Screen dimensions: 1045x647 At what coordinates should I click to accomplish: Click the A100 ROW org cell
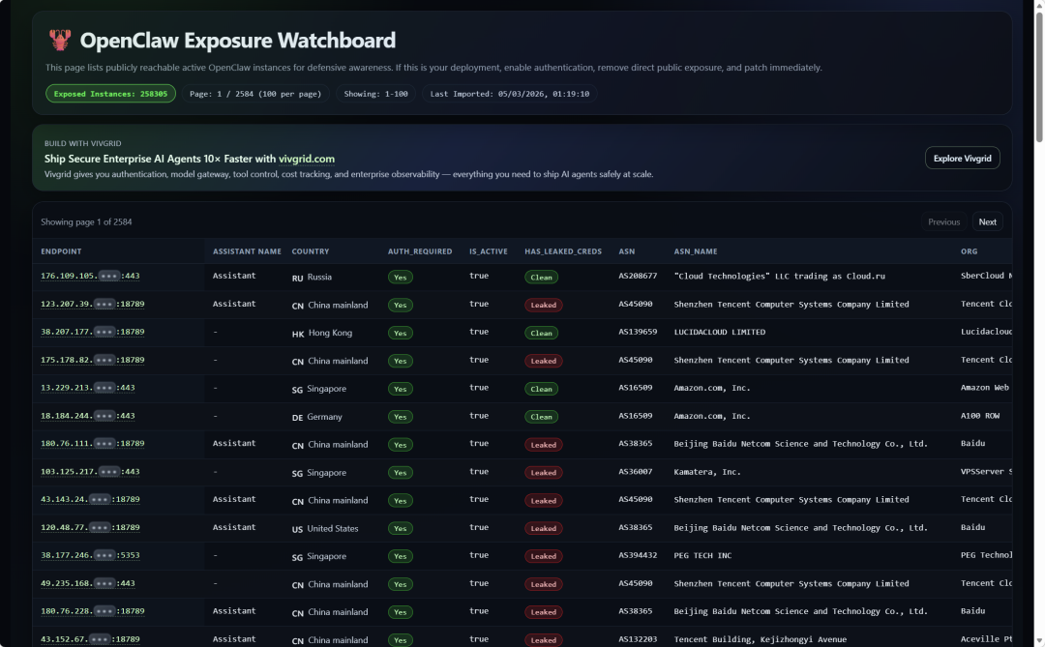pos(980,416)
